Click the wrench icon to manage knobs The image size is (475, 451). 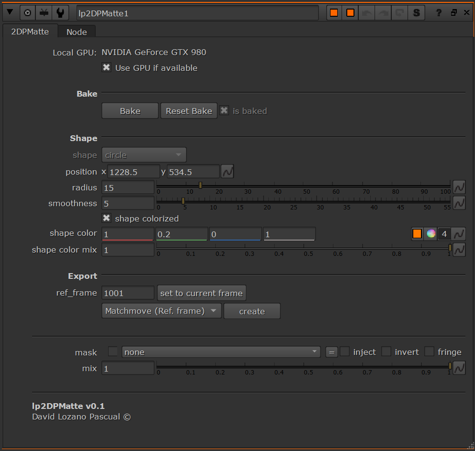pyautogui.click(x=60, y=13)
